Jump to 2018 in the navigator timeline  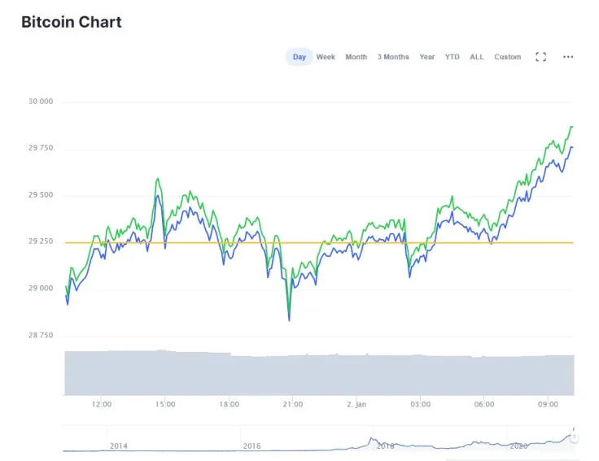tap(386, 446)
